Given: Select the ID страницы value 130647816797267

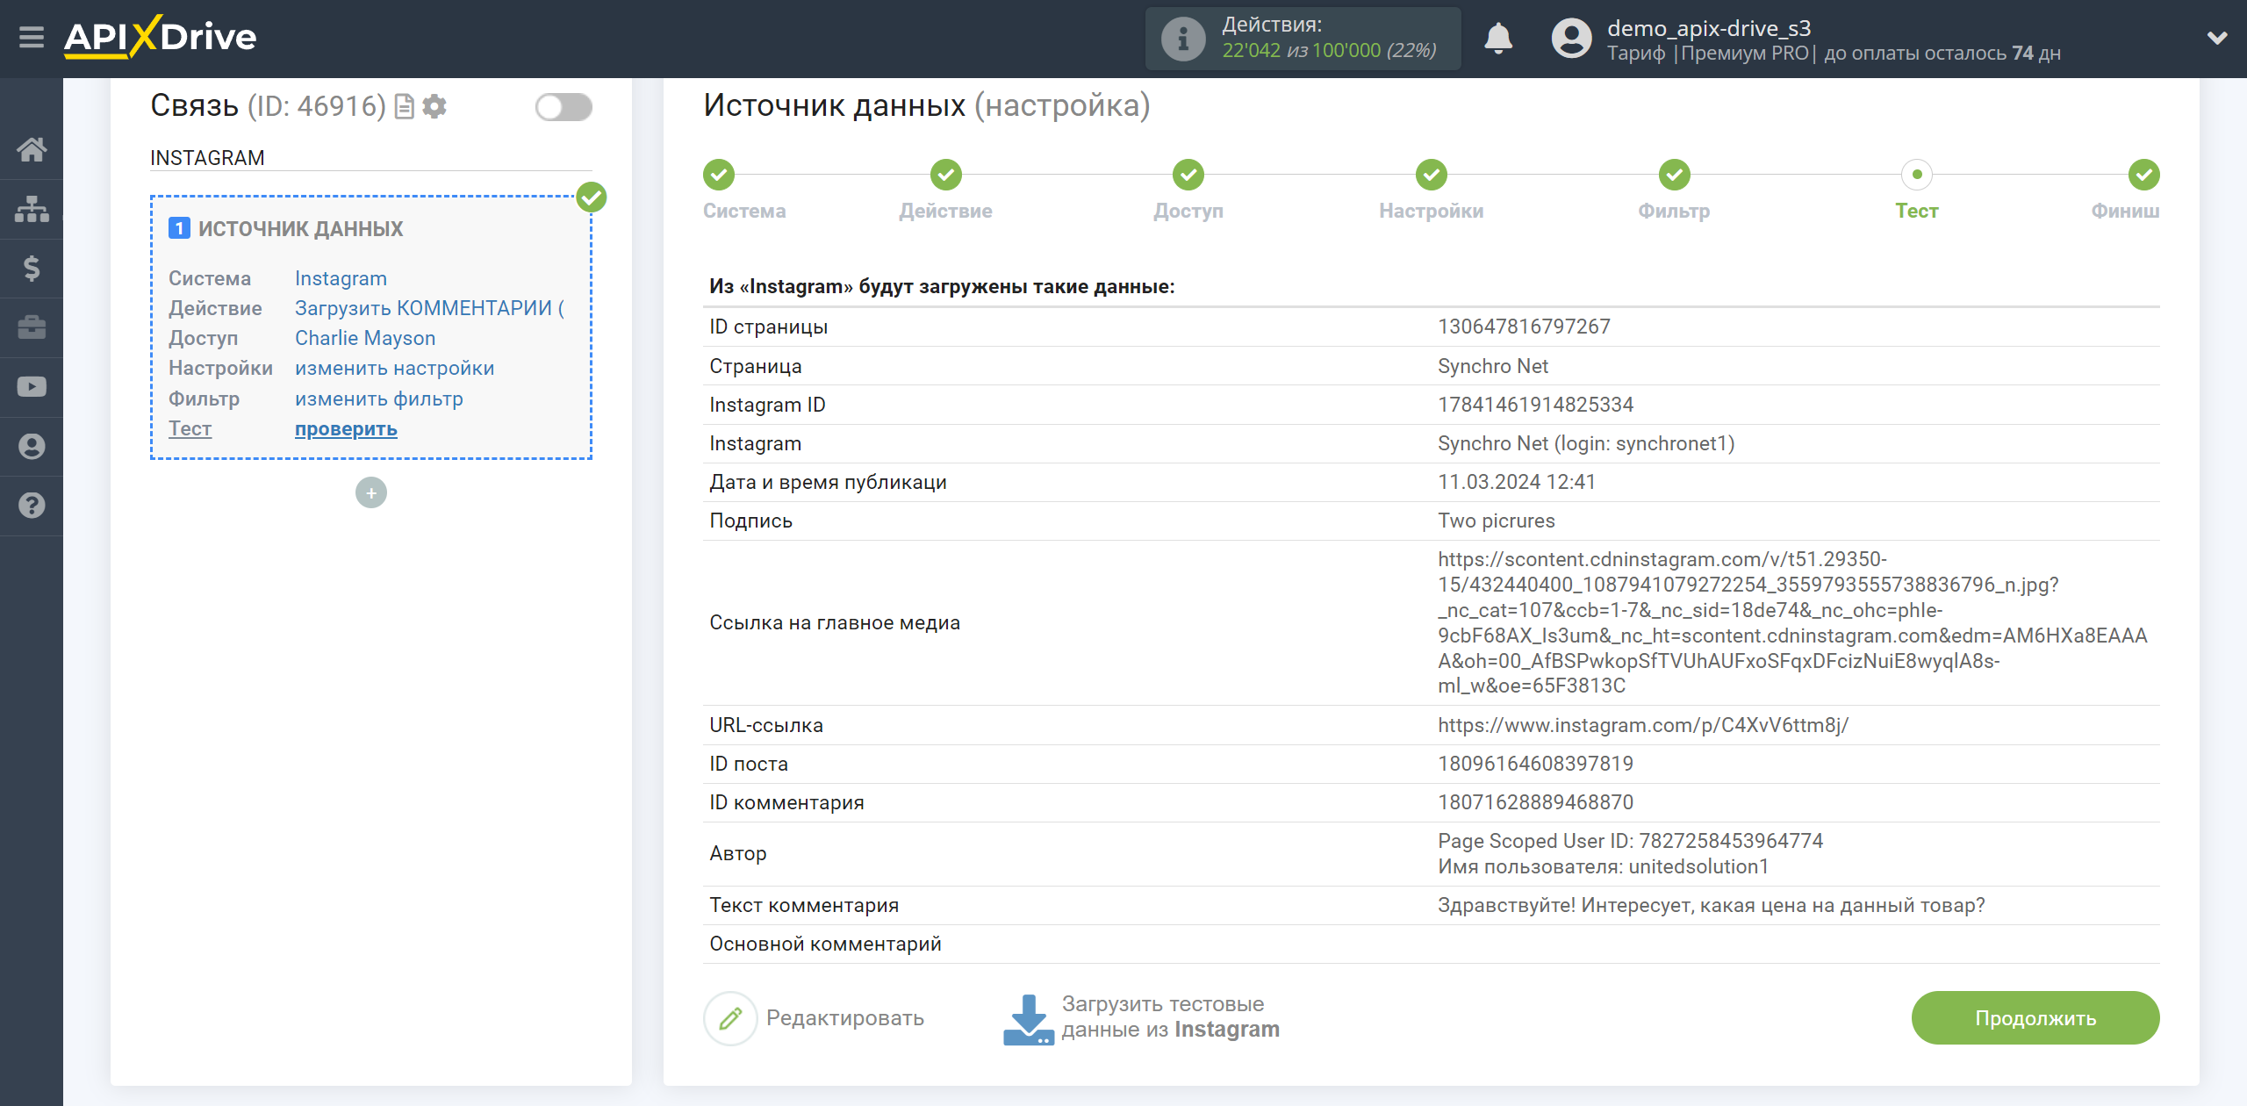Looking at the screenshot, I should coord(1524,327).
